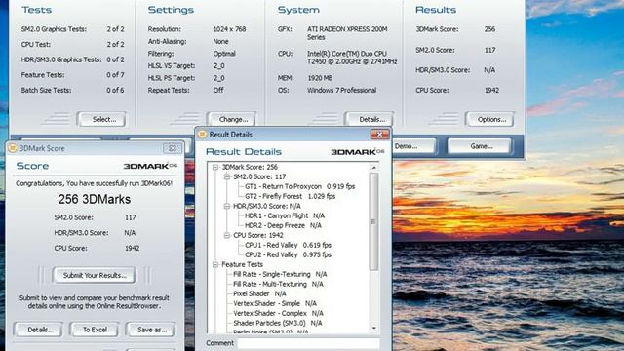Select Fill Rate - Single-Texturing row
This screenshot has height=351, width=624.
point(280,274)
